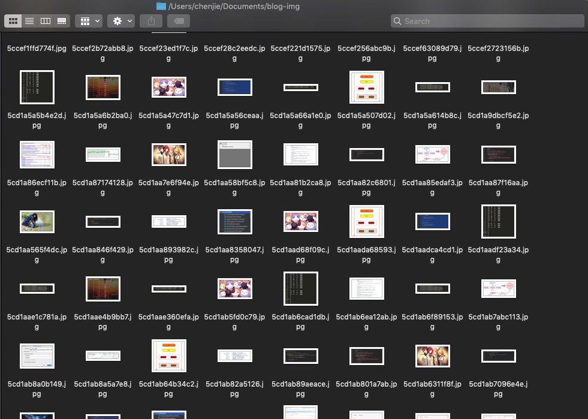This screenshot has height=419, width=588.
Task: Switch to icon view mode
Action: click(13, 21)
